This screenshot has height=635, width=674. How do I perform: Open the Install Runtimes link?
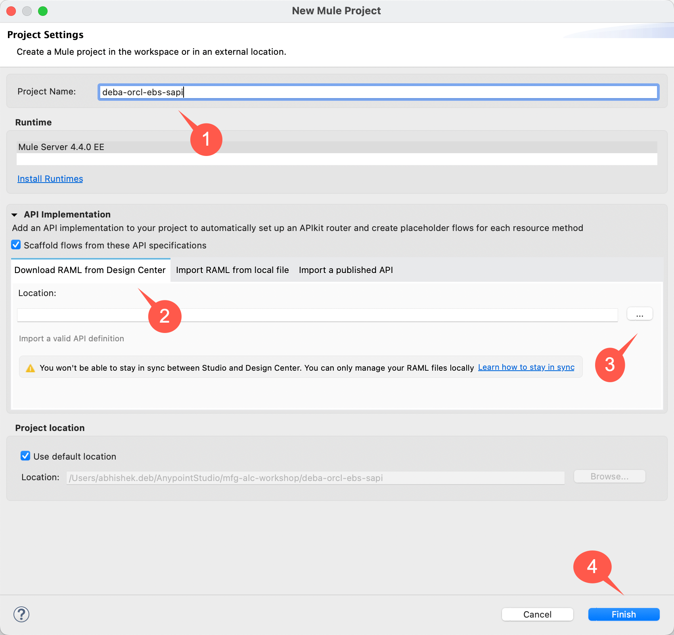coord(50,179)
